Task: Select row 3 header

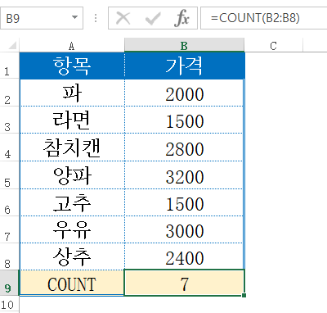Action: [10, 120]
